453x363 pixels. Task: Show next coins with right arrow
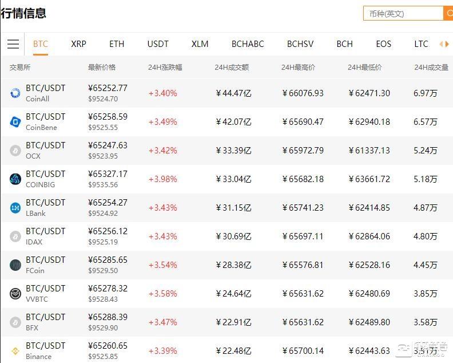click(x=447, y=44)
